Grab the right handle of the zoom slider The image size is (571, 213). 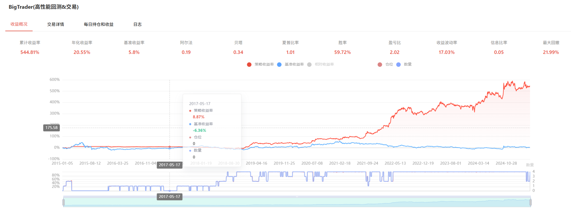click(530, 202)
